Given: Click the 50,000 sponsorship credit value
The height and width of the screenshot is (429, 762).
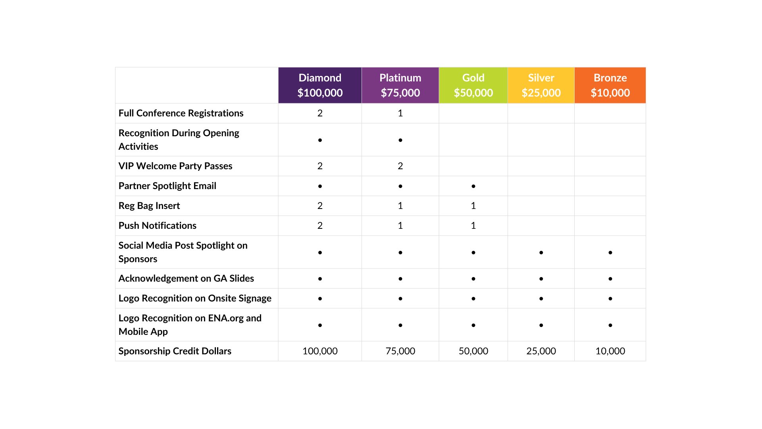Looking at the screenshot, I should (473, 351).
